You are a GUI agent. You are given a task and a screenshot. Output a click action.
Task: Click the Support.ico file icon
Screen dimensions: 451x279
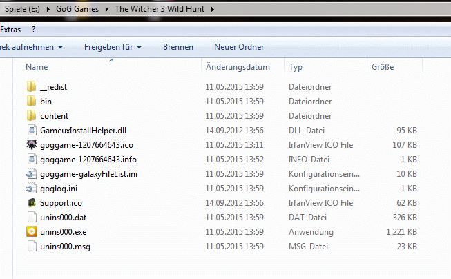32,202
